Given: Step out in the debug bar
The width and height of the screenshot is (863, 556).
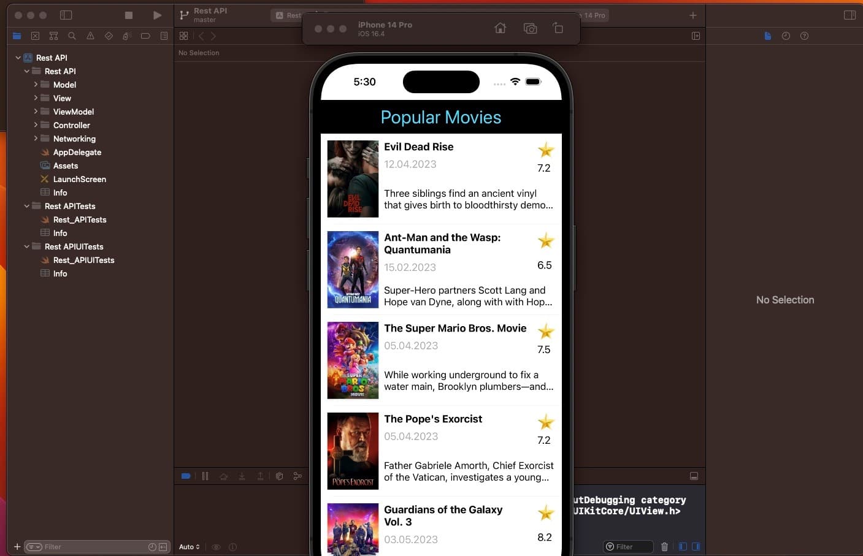Looking at the screenshot, I should click(x=260, y=476).
